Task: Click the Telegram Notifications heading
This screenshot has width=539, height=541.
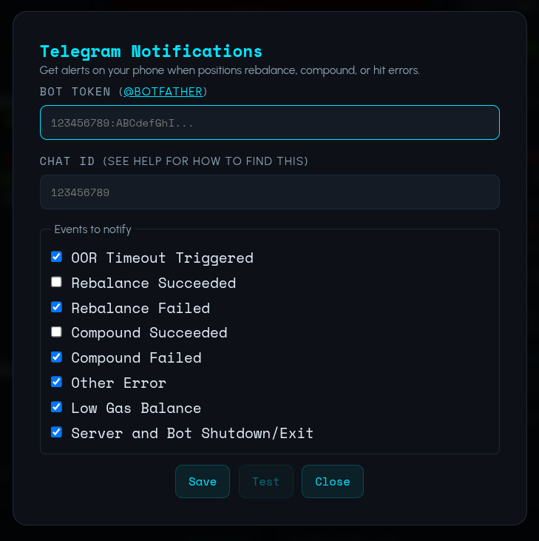Action: tap(151, 52)
